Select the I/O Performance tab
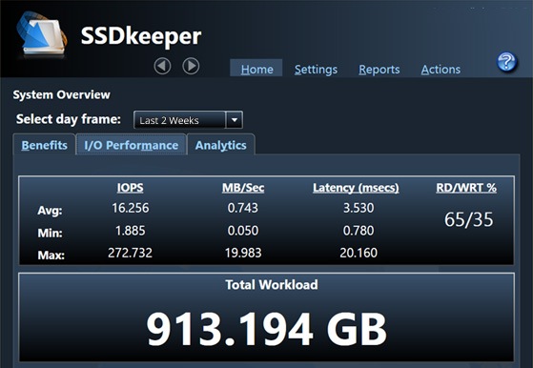 [x=132, y=145]
